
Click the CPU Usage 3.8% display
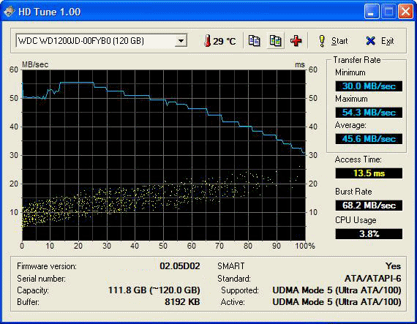point(369,234)
